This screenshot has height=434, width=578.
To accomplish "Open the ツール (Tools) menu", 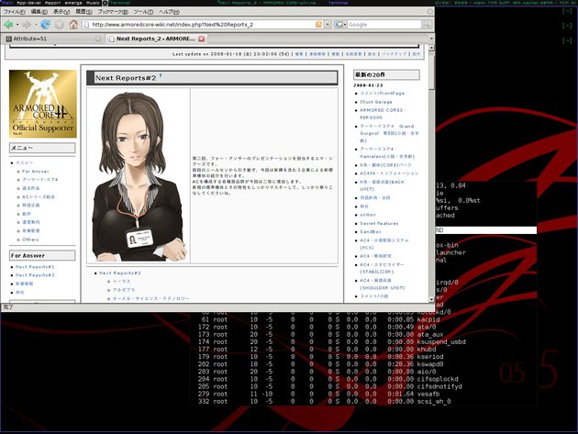I will click(x=143, y=12).
